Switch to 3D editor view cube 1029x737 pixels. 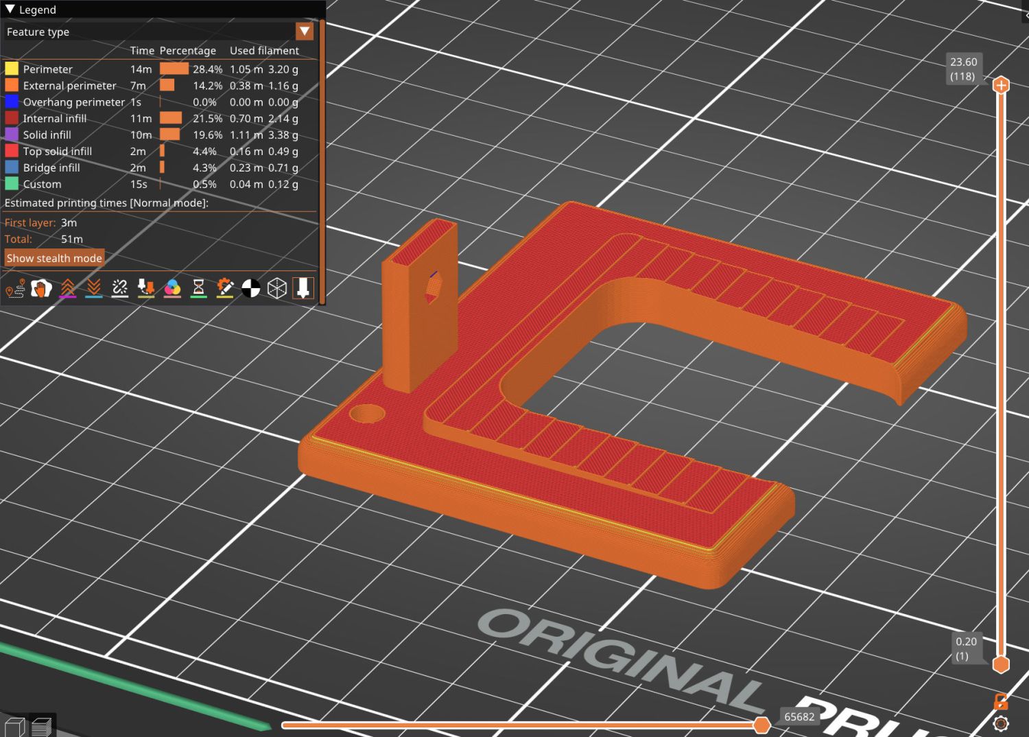coord(14,726)
